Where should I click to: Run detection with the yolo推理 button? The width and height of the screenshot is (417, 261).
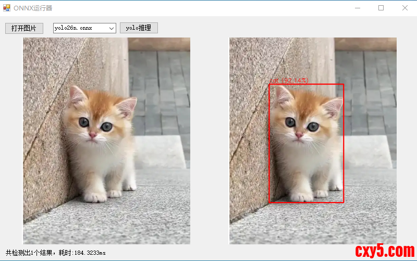pyautogui.click(x=139, y=28)
